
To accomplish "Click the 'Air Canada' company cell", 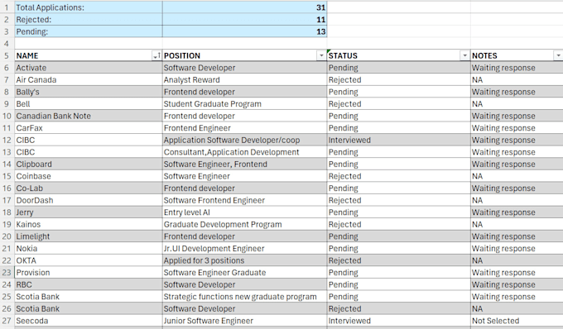I will [89, 79].
